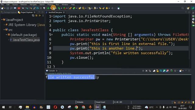
Task: Switch to the Package Explorer tab
Action: [9, 12]
